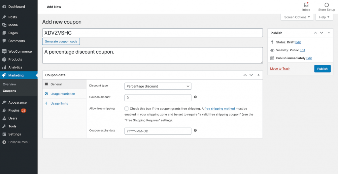Expand the Help dropdown tab
Image resolution: width=338 pixels, height=174 pixels.
(324, 17)
